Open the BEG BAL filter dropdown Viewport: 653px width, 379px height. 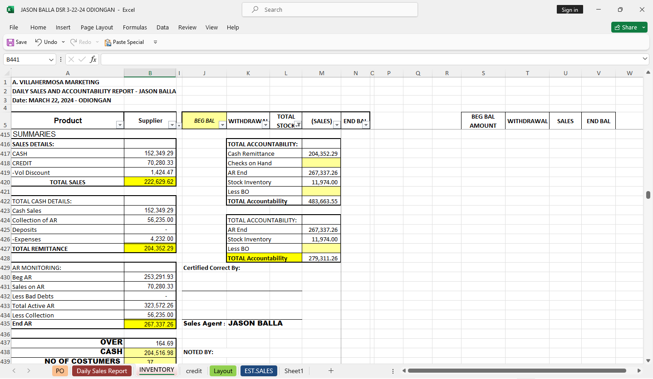click(x=222, y=125)
